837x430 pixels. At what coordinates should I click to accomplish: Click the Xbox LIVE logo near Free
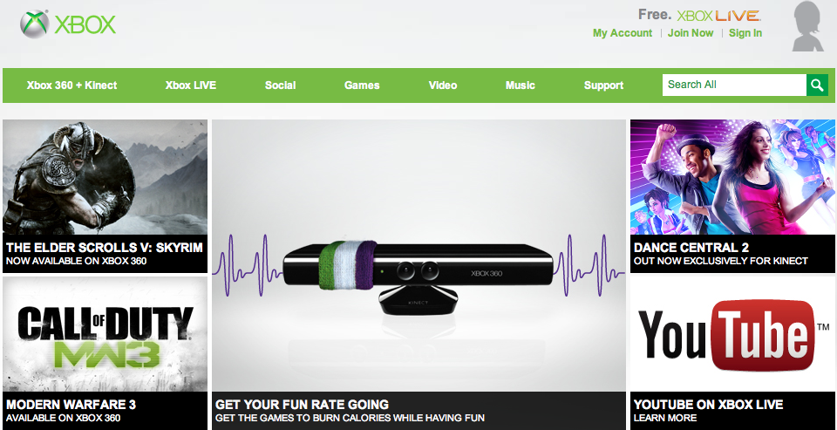(x=719, y=15)
